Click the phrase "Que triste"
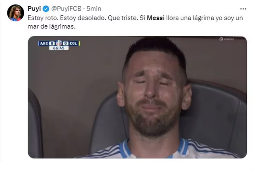 coord(122,18)
